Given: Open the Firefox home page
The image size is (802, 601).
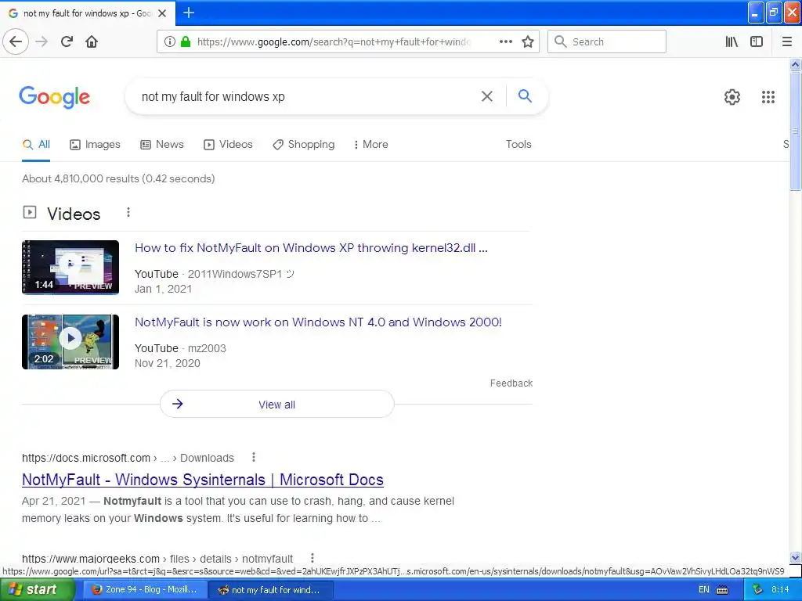Looking at the screenshot, I should coord(92,41).
